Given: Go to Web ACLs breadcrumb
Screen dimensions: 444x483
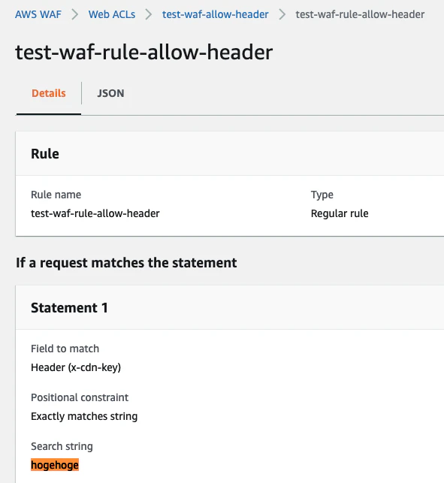Looking at the screenshot, I should tap(112, 14).
